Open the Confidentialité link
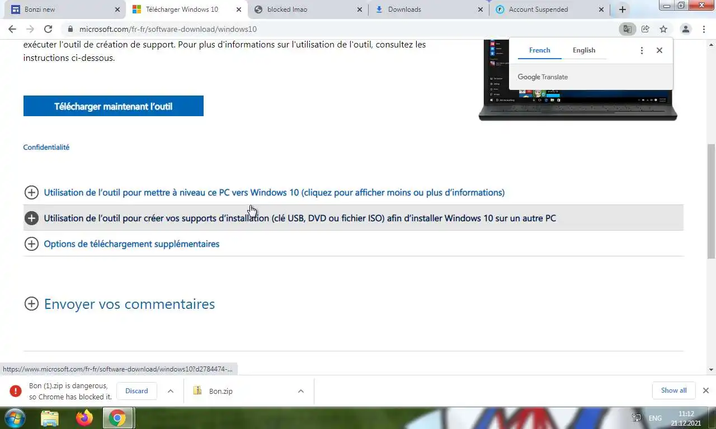Screen dimensions: 716x429 (46, 147)
